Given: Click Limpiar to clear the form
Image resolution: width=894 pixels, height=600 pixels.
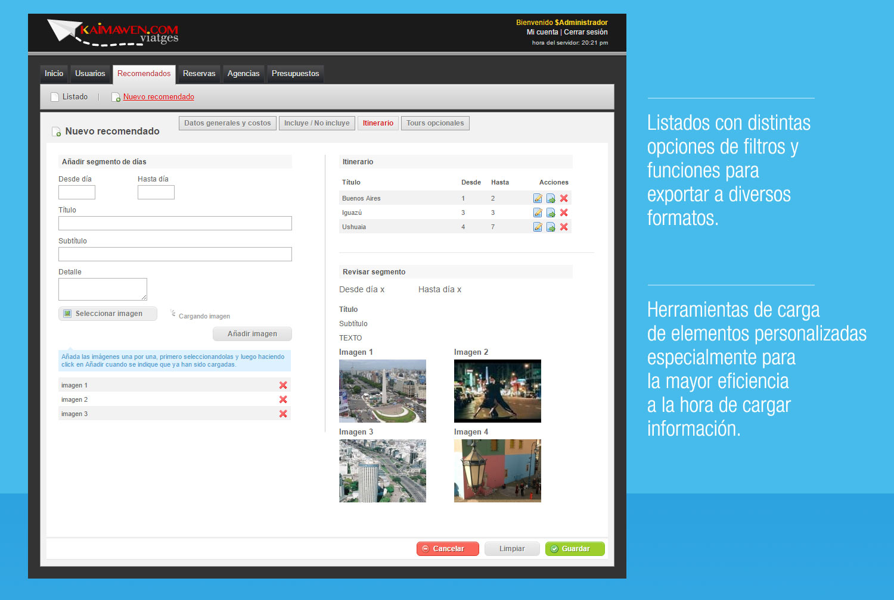Looking at the screenshot, I should [512, 549].
